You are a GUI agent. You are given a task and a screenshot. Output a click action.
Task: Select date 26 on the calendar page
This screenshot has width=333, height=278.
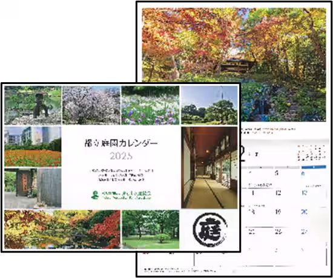(x=279, y=231)
